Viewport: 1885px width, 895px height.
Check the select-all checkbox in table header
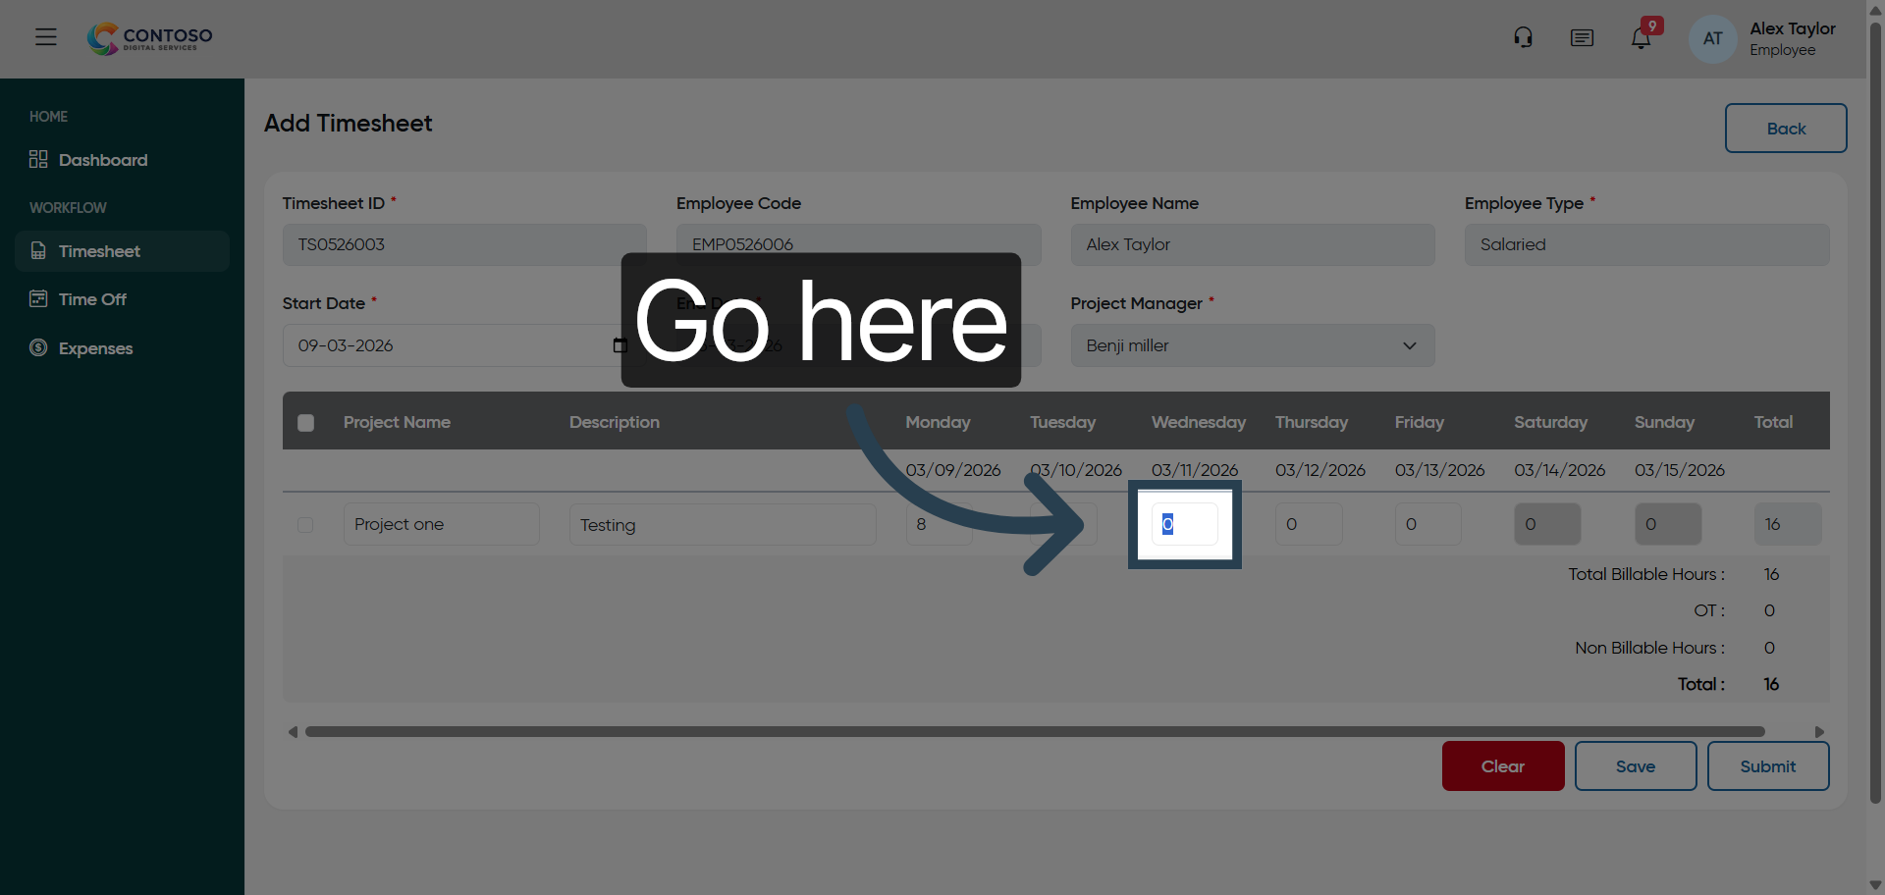click(x=305, y=422)
